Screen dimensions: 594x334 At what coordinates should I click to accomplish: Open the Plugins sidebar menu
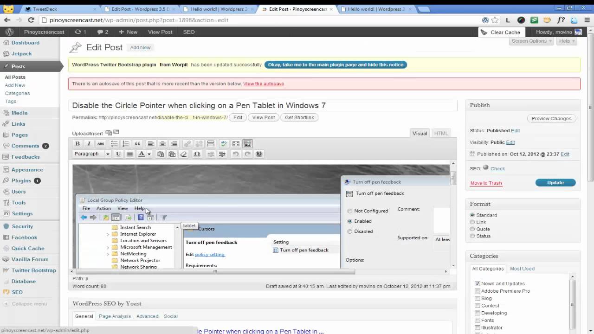click(x=21, y=180)
